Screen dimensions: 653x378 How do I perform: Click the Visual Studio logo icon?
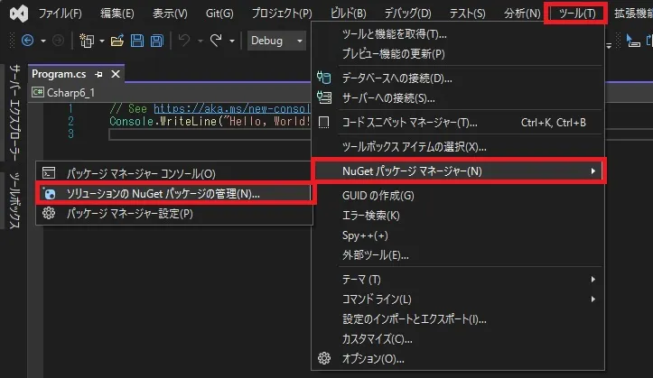[19, 14]
